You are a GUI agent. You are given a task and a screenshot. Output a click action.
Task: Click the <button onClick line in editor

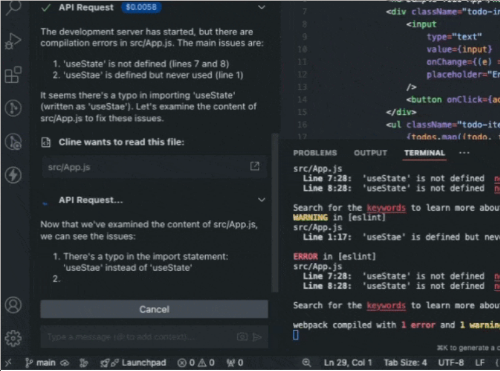[x=453, y=100]
